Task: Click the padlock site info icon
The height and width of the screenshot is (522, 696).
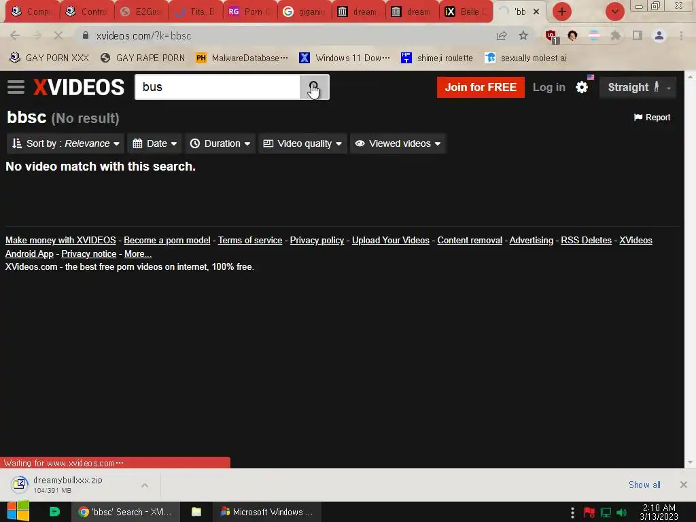Action: 86,35
